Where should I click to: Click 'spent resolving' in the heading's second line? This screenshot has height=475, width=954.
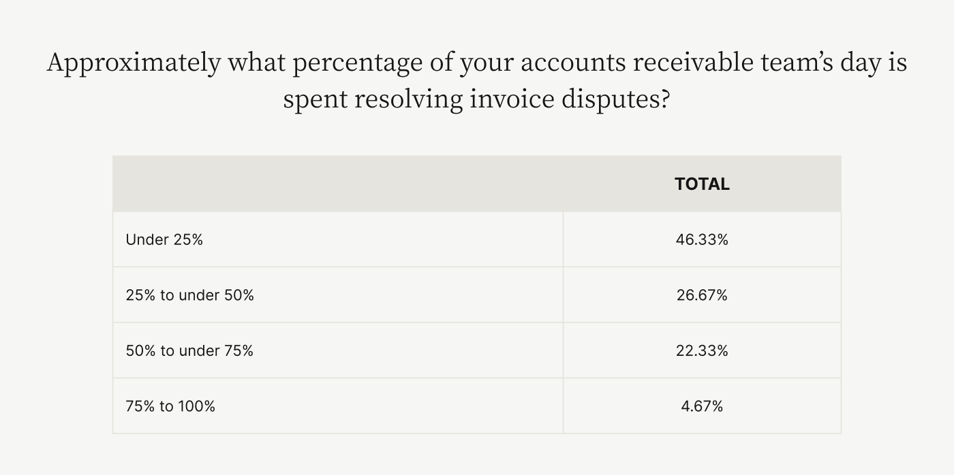click(373, 100)
